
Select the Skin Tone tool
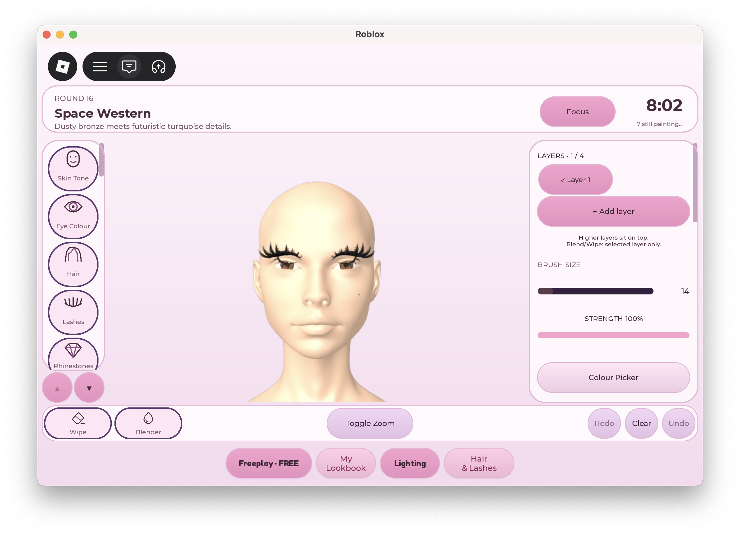(73, 168)
